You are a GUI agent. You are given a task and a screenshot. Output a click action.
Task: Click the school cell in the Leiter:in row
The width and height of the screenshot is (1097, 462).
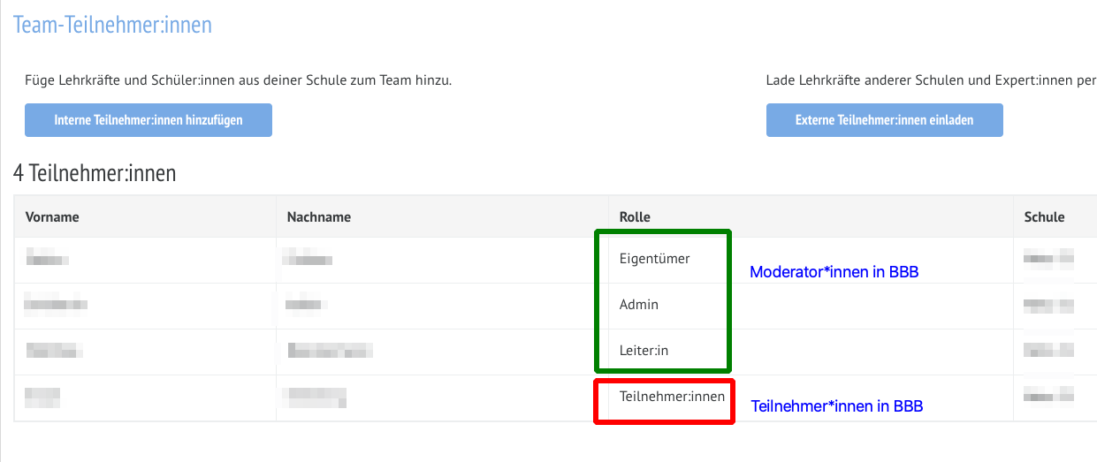point(1048,351)
